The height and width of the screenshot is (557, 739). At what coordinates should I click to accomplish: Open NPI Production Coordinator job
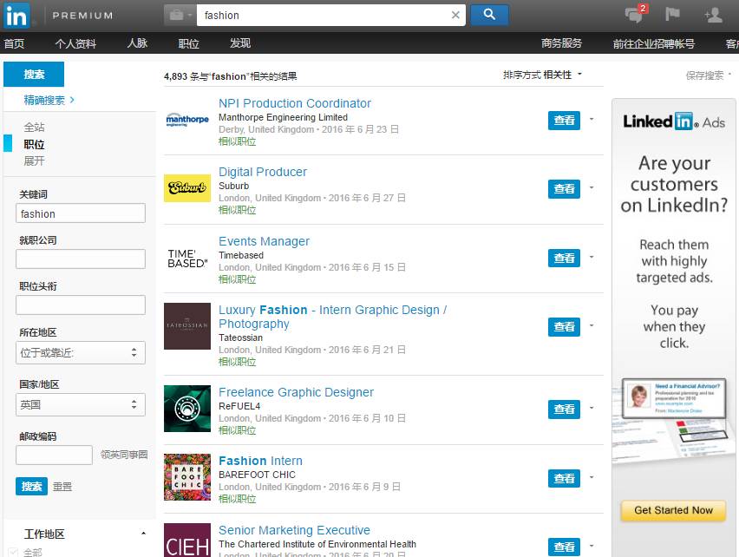click(295, 103)
